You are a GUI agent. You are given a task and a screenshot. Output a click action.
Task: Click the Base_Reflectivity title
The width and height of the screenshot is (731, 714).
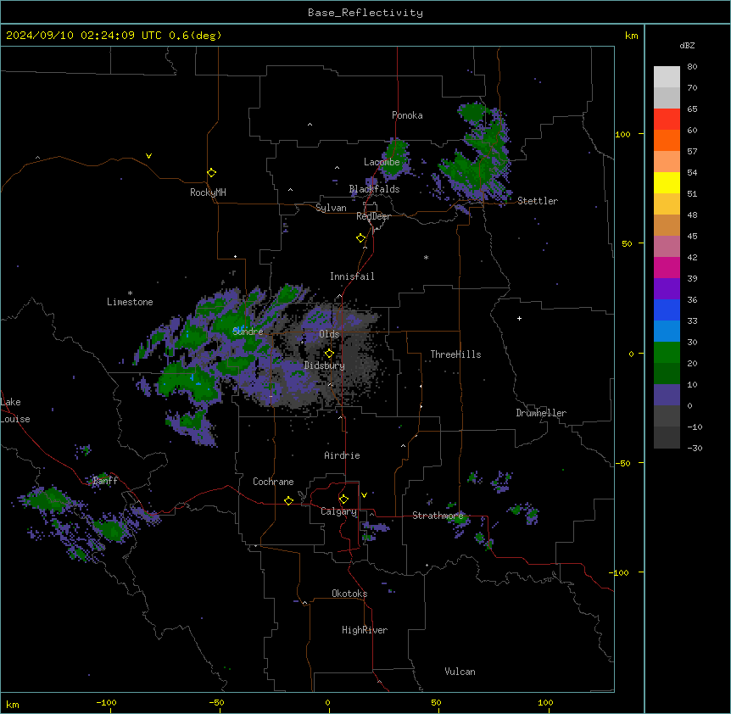(x=365, y=13)
